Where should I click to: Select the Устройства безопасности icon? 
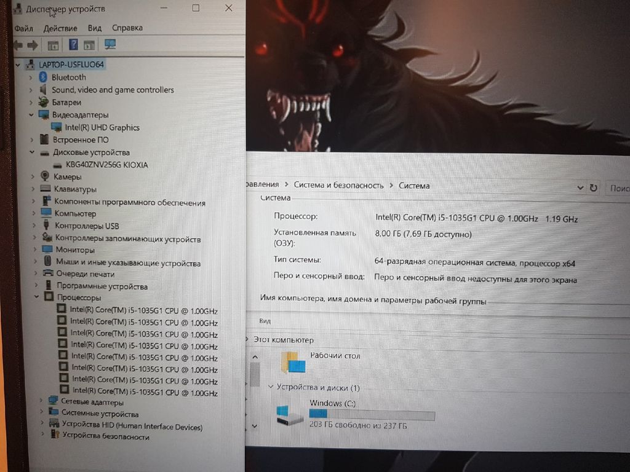click(x=55, y=435)
